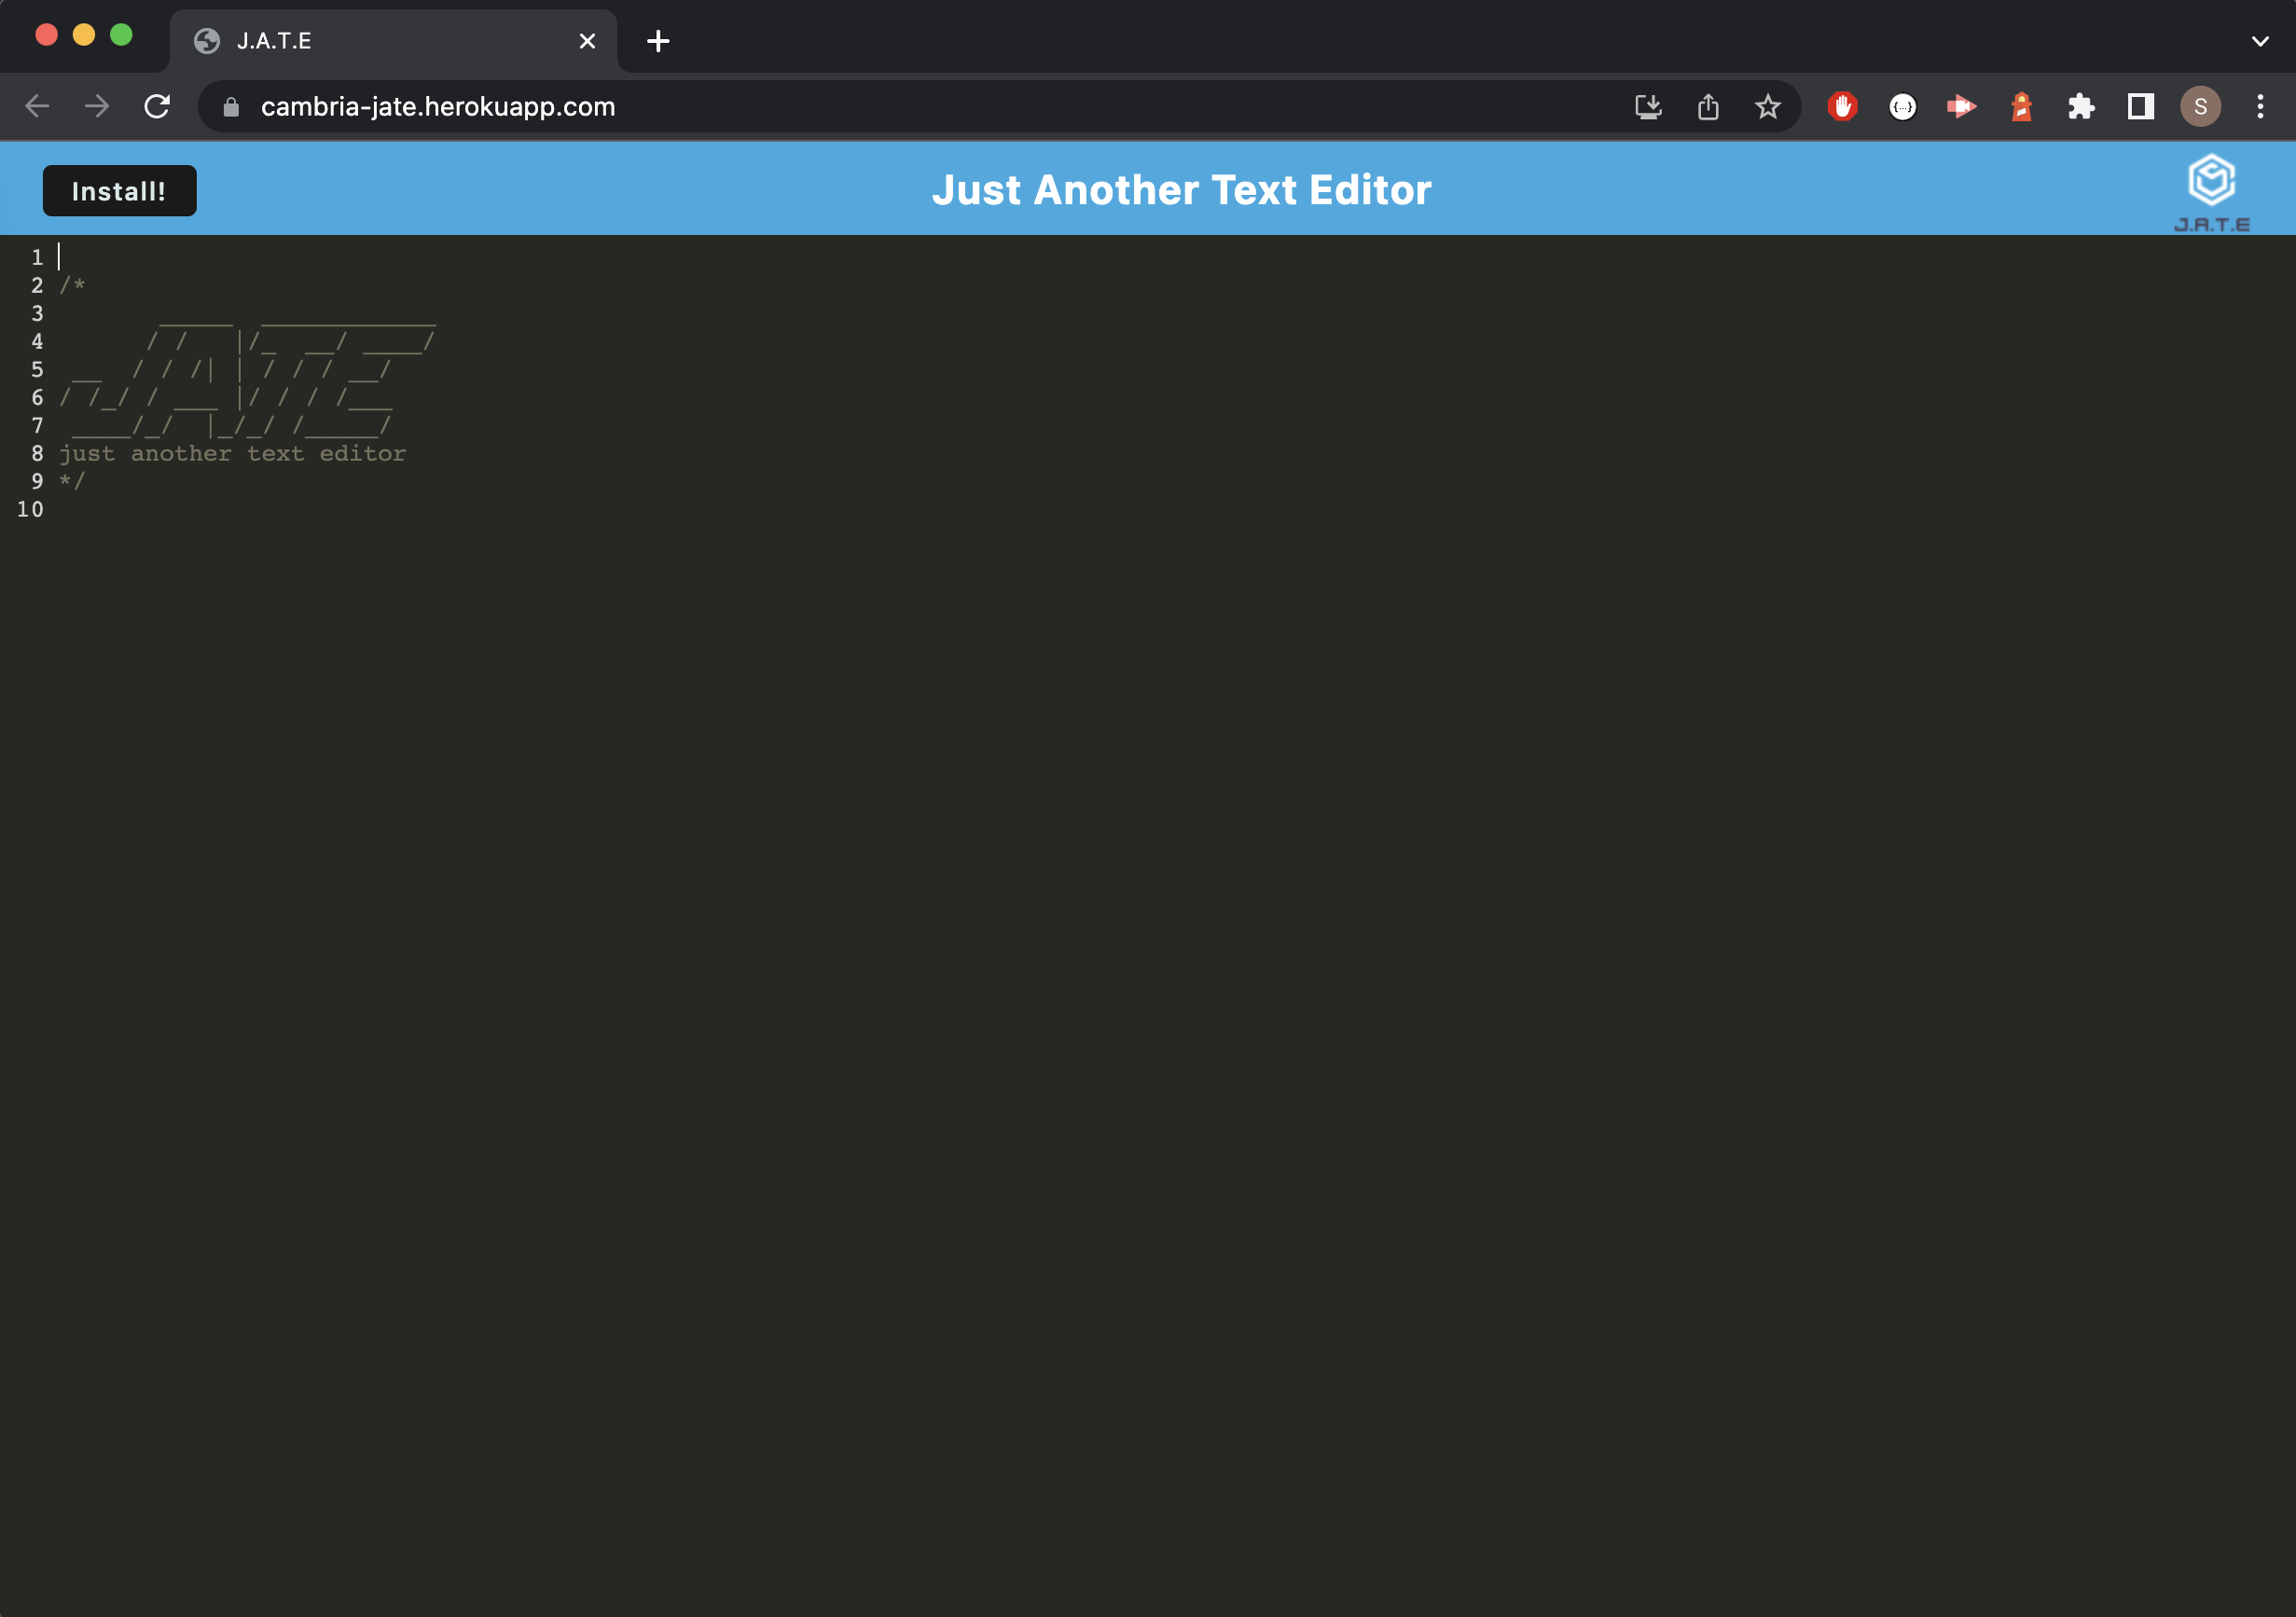Open the Extensions puzzle-piece menu
Viewport: 2296px width, 1617px height.
click(x=2082, y=106)
